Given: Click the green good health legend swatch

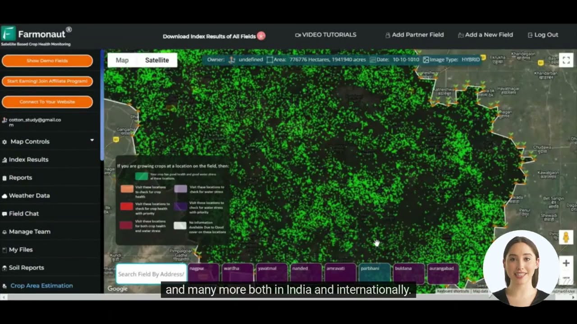Looking at the screenshot, I should click(142, 176).
